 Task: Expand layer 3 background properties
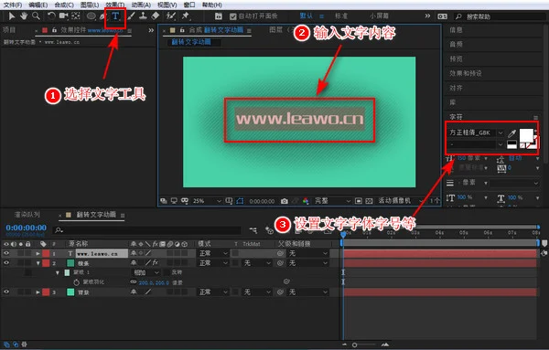click(x=38, y=292)
